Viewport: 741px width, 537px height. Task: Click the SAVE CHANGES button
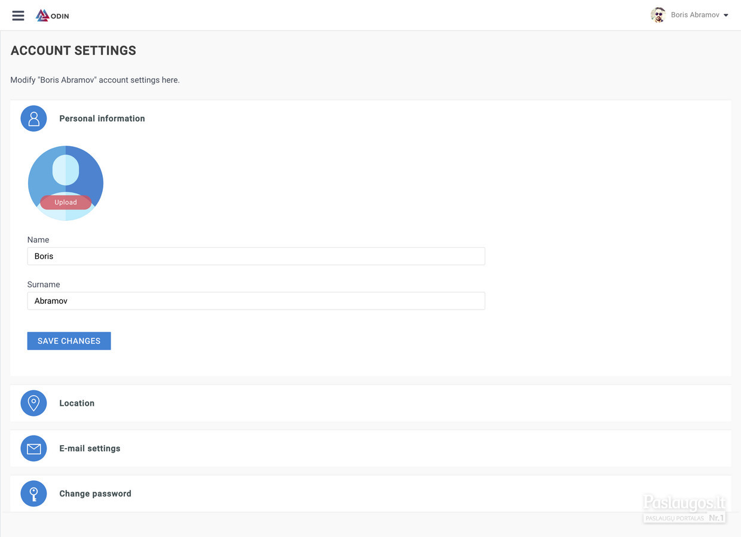pyautogui.click(x=69, y=341)
